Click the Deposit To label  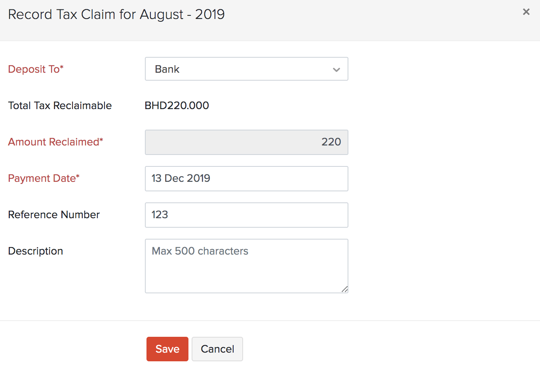36,69
